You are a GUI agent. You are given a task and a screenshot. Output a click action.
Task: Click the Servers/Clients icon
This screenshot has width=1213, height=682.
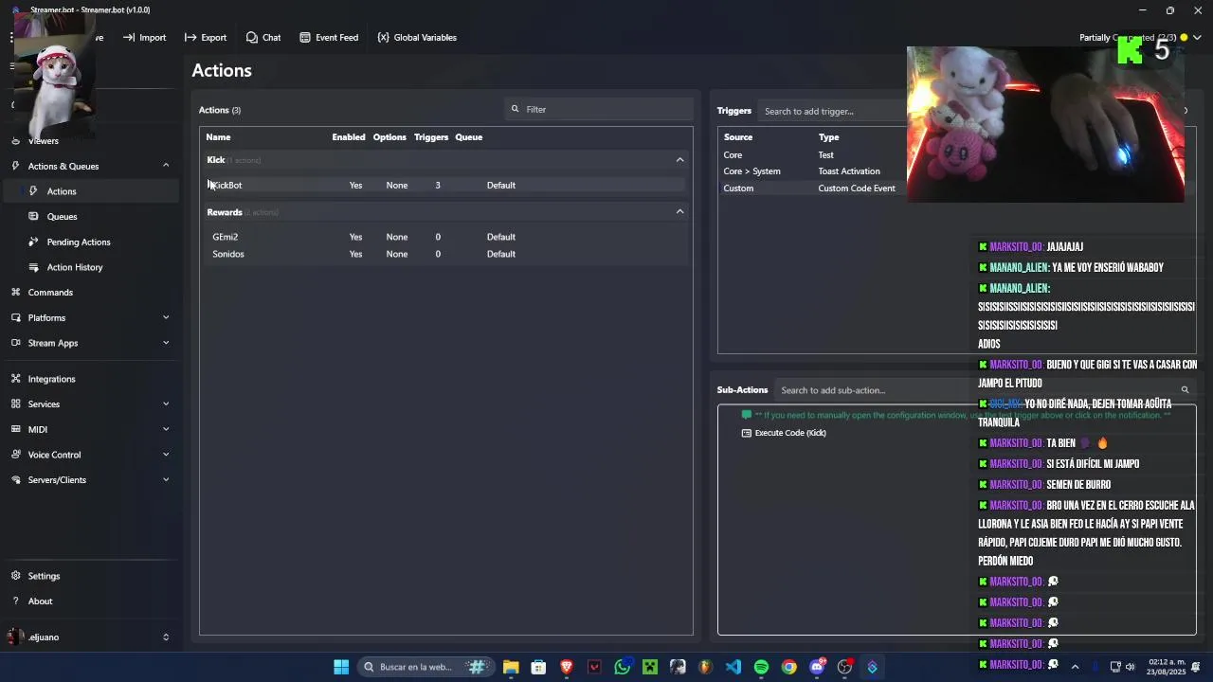tap(16, 480)
